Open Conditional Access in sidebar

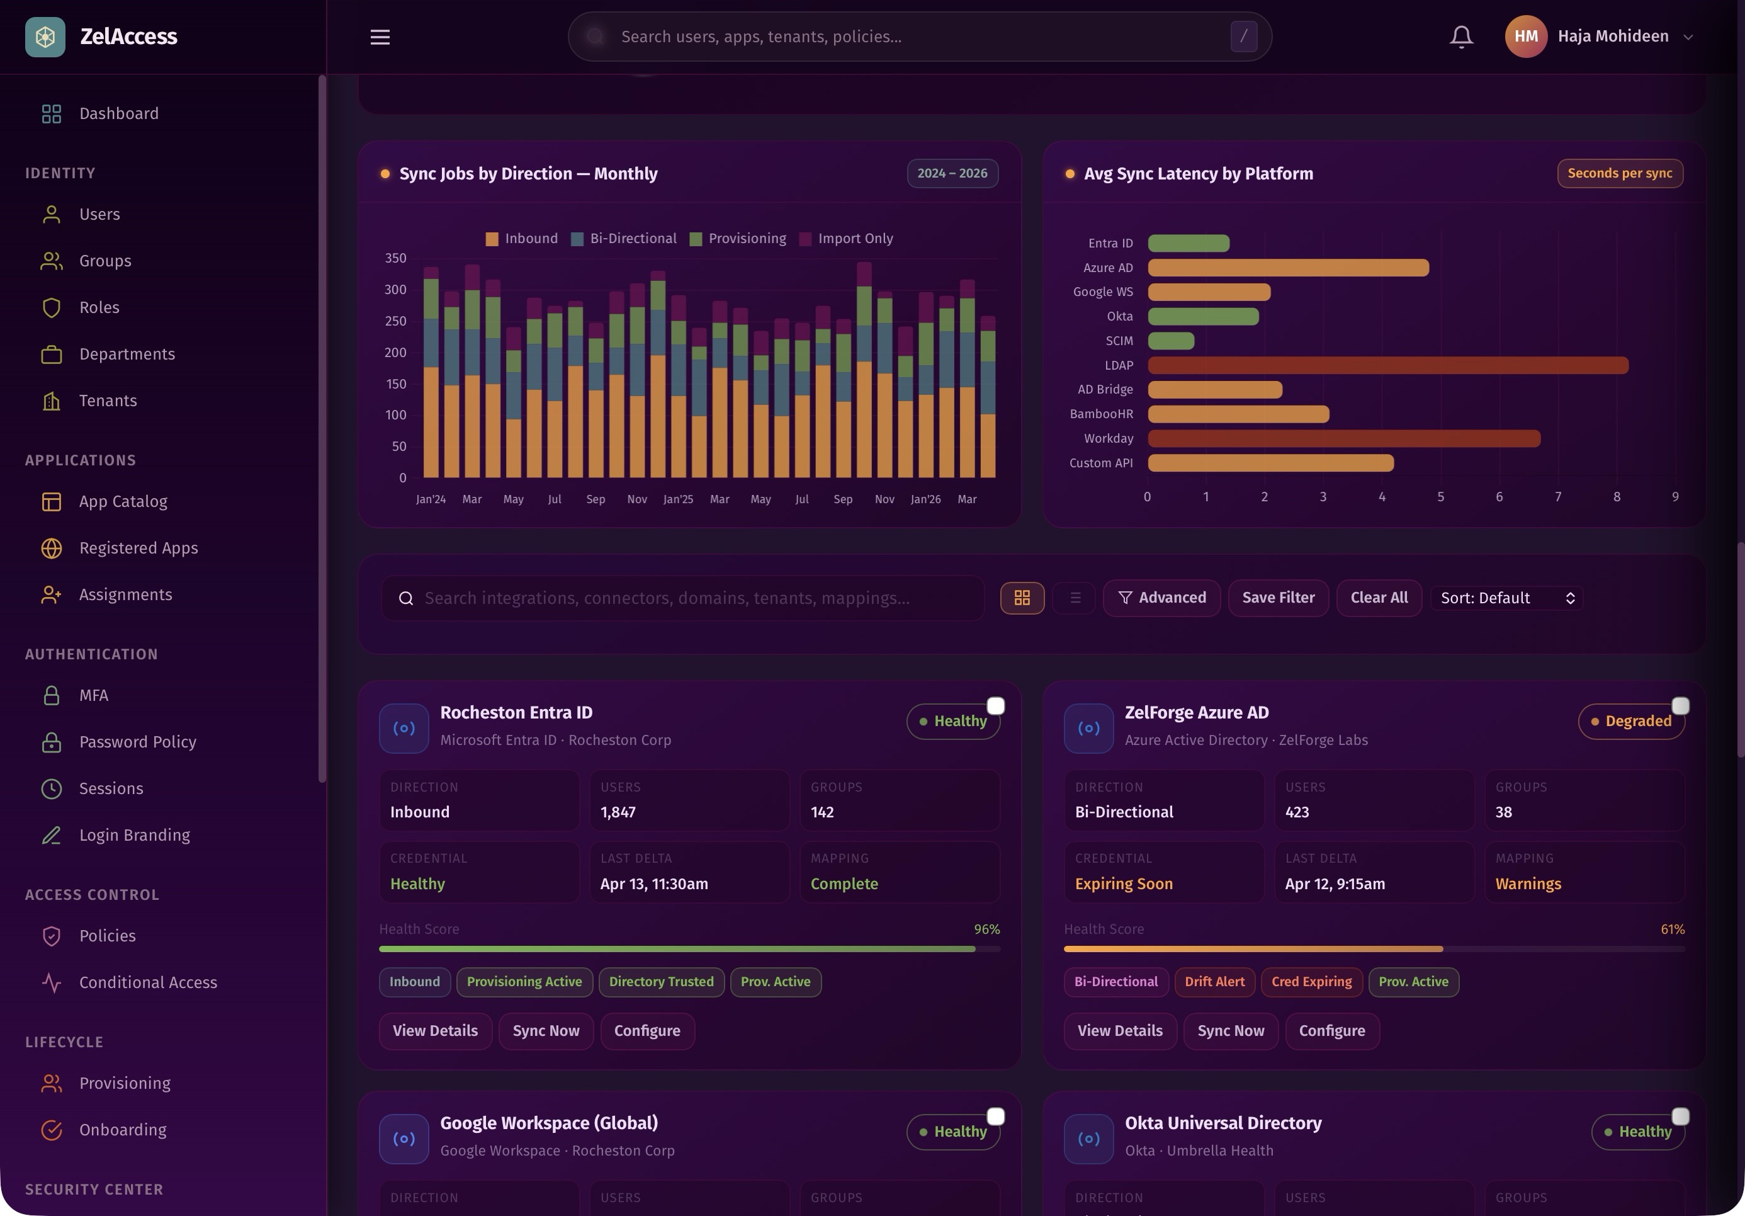(148, 982)
